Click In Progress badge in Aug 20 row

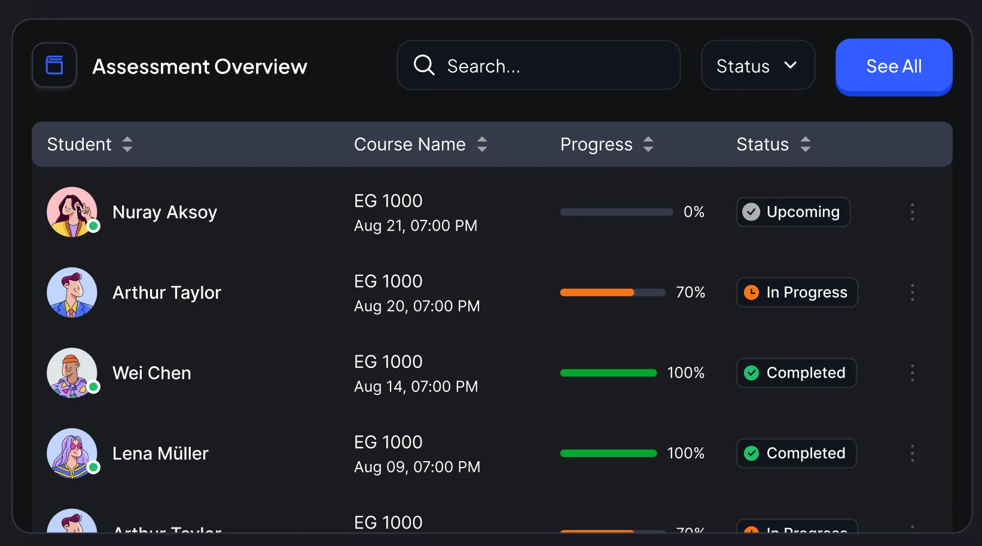click(x=797, y=292)
